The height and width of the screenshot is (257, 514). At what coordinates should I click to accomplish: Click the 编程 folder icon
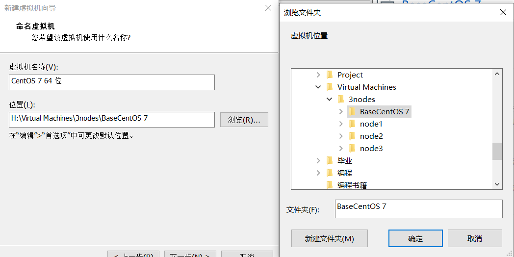(x=330, y=173)
